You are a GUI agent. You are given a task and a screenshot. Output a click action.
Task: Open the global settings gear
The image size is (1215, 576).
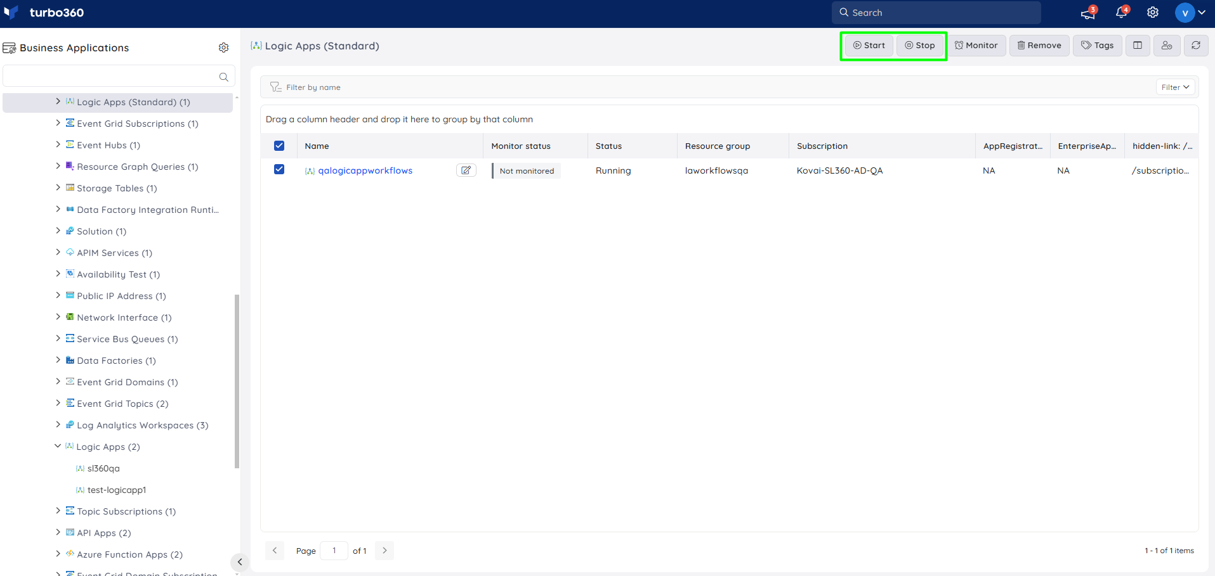pyautogui.click(x=1153, y=13)
